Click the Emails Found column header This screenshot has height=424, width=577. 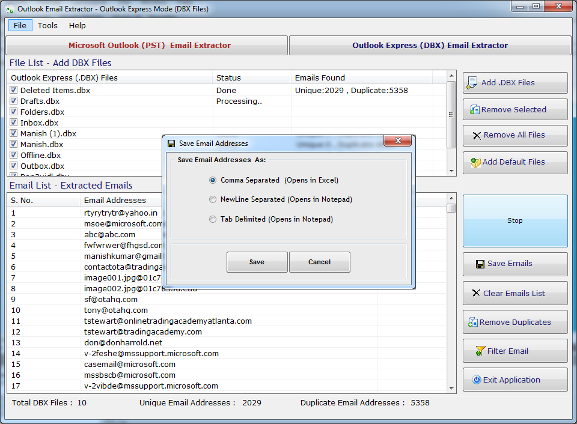pos(362,77)
